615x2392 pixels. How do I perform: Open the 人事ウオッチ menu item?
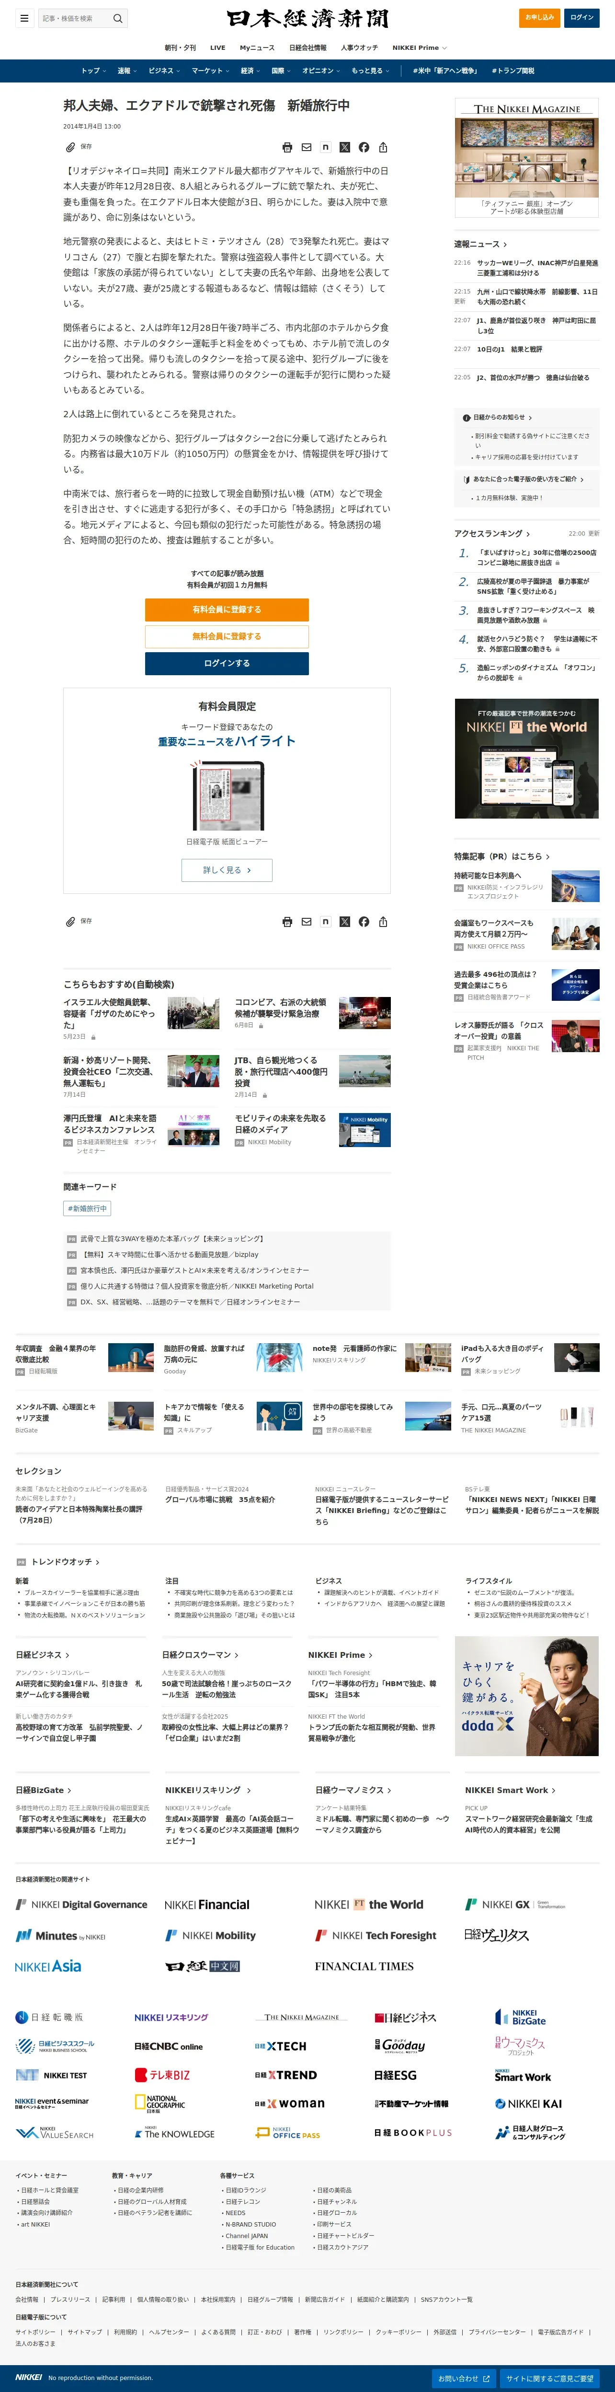359,47
